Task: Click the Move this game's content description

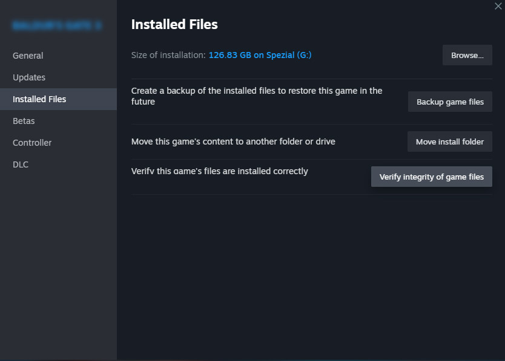Action: pos(233,141)
